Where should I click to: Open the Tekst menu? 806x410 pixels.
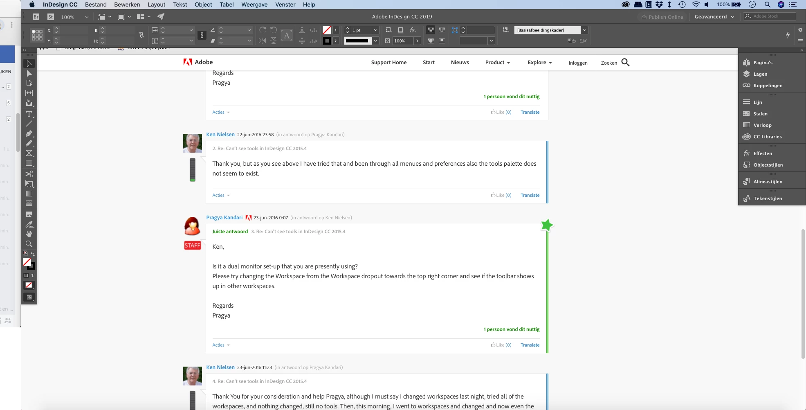[x=180, y=5]
